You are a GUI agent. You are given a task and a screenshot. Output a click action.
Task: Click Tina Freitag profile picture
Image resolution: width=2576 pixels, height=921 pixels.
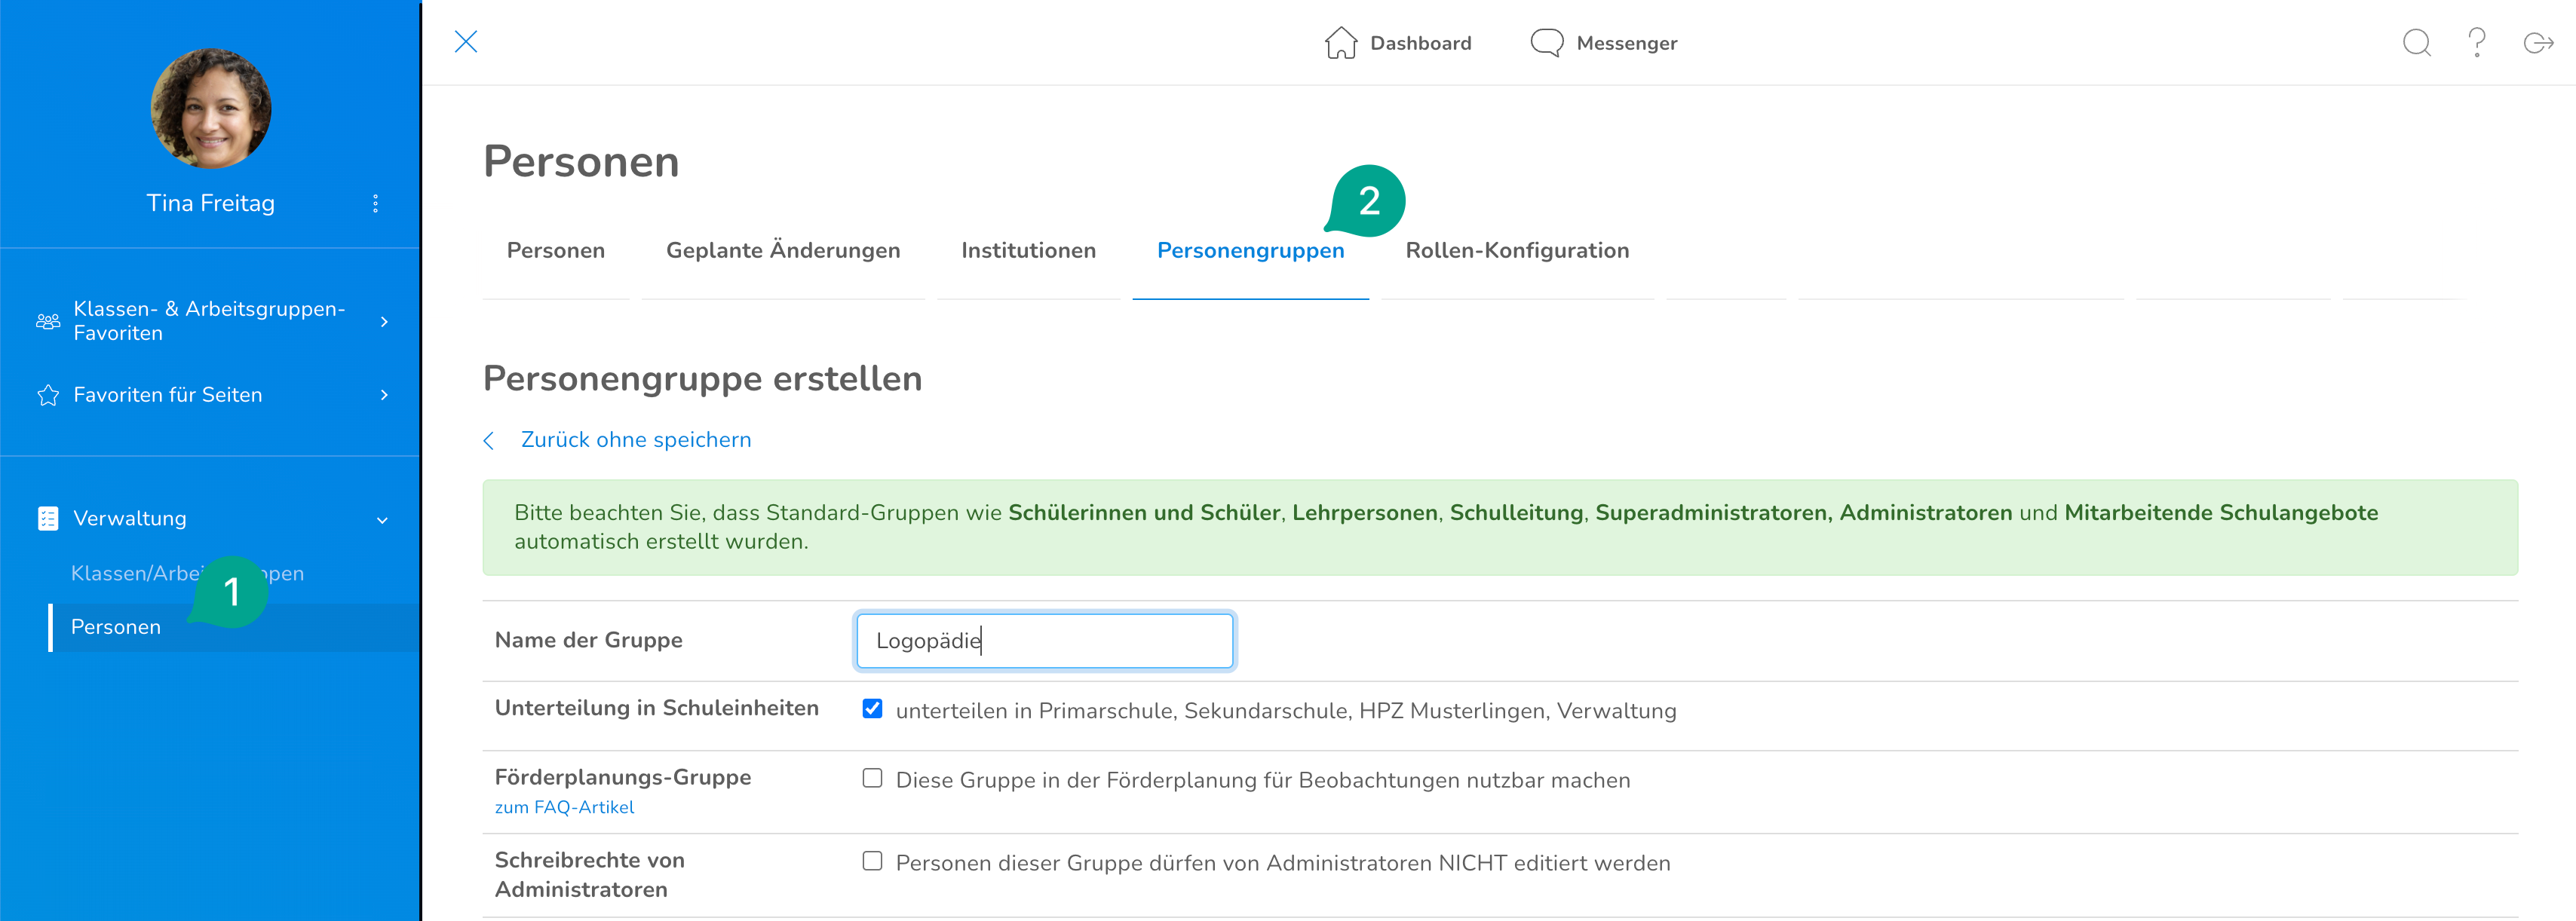[x=211, y=108]
